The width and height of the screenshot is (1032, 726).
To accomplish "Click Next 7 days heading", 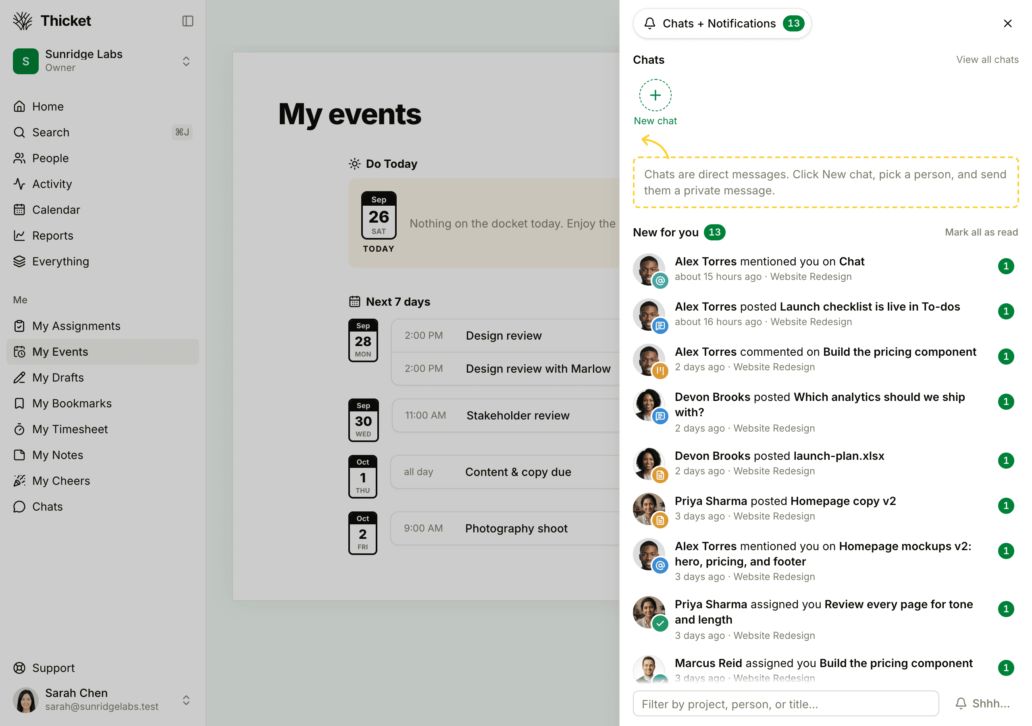I will click(398, 302).
